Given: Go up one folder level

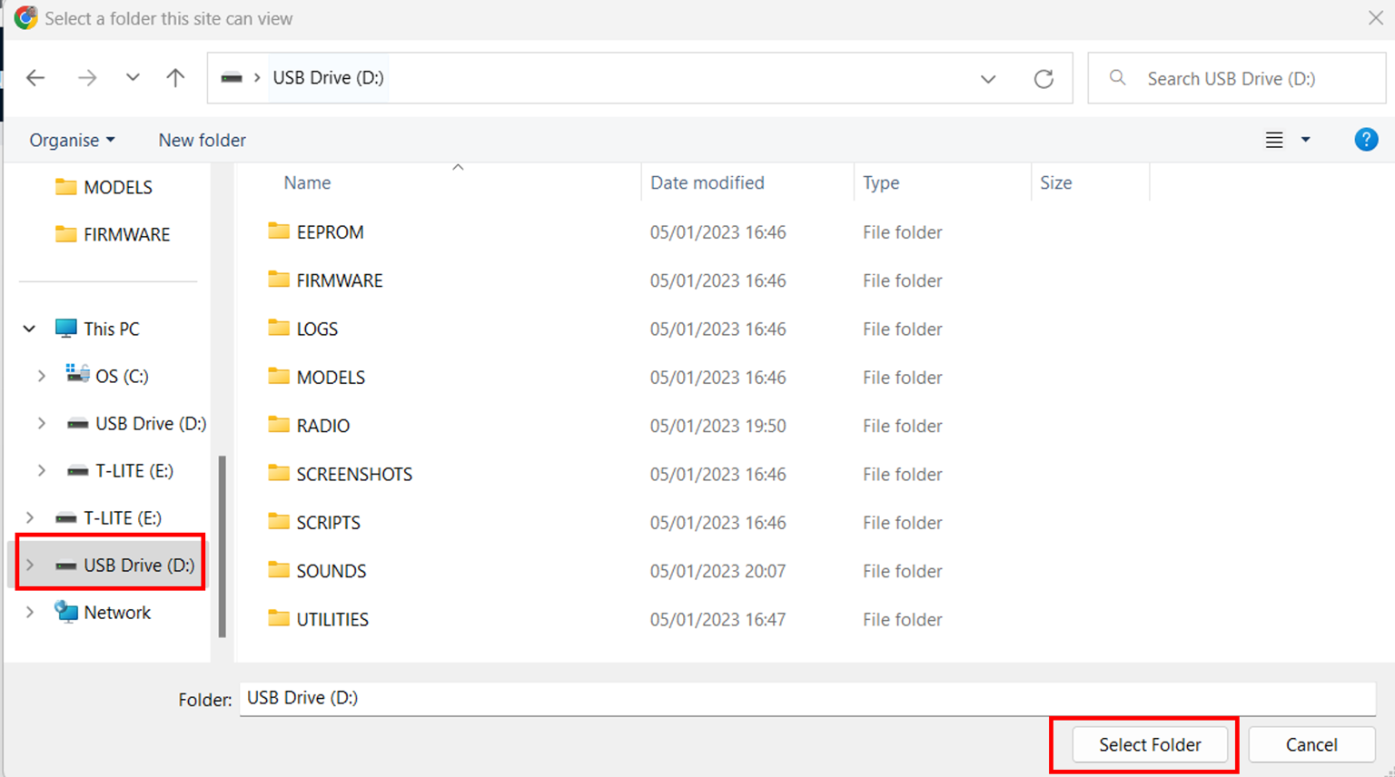Looking at the screenshot, I should [x=174, y=78].
